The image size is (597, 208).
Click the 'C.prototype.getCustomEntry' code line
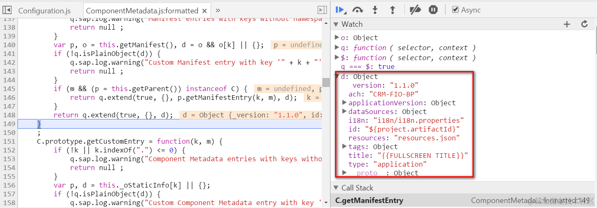coord(130,141)
